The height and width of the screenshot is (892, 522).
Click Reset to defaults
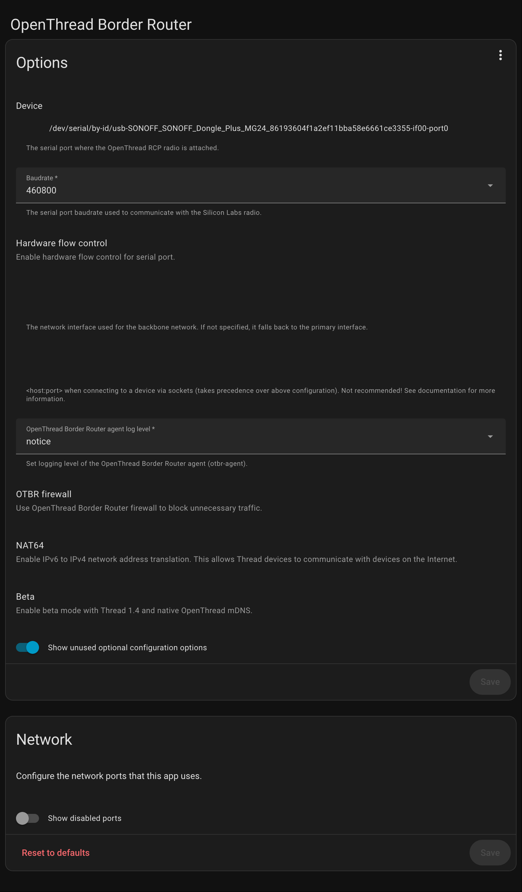[x=56, y=853]
